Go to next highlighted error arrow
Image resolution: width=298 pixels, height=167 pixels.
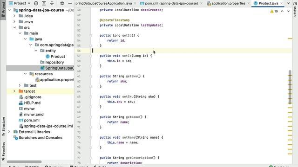(x=288, y=11)
